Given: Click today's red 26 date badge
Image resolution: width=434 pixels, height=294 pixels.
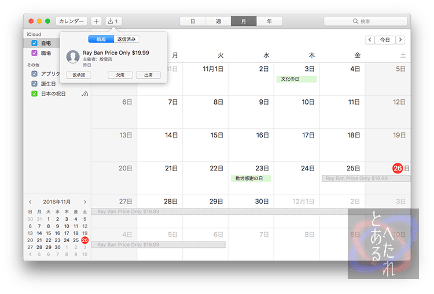Looking at the screenshot, I should pyautogui.click(x=398, y=168).
